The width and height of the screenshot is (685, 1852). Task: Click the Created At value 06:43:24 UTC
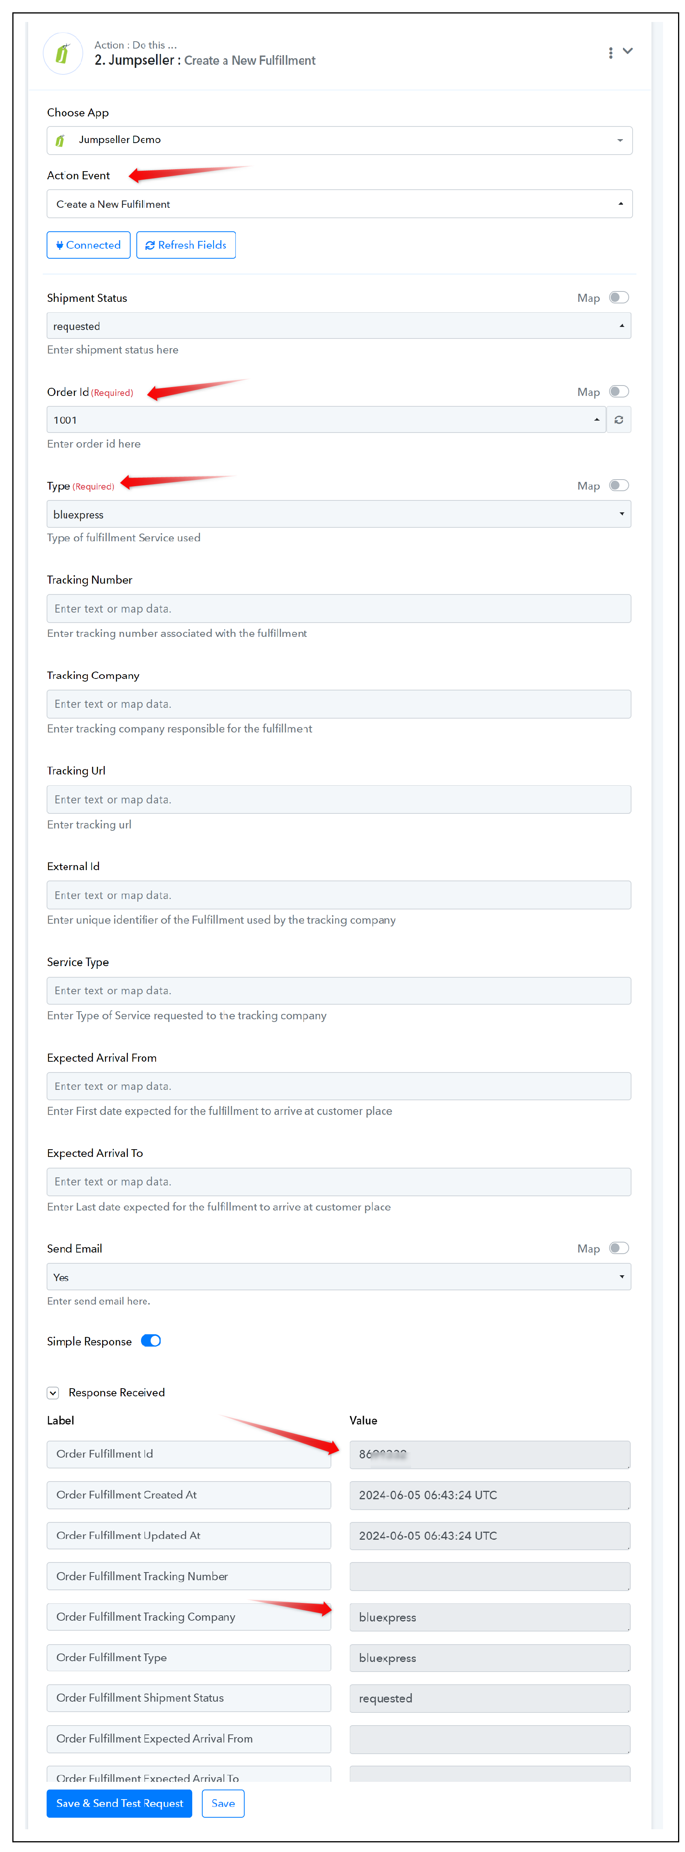[490, 1495]
